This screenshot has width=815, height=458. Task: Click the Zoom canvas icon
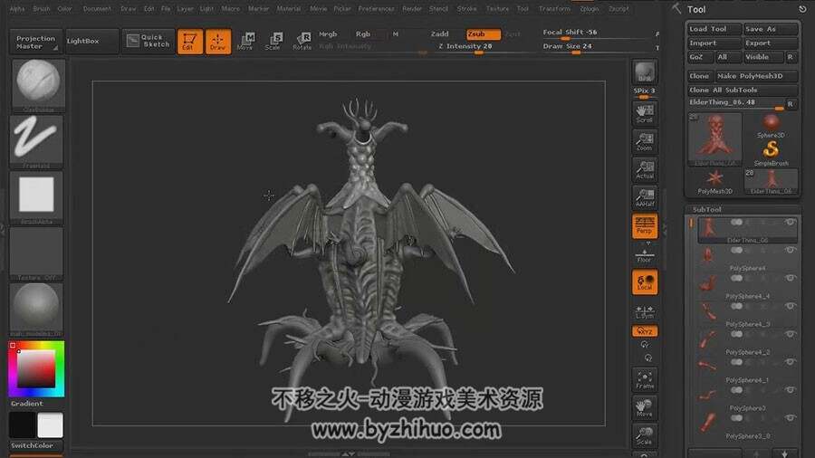coord(645,141)
